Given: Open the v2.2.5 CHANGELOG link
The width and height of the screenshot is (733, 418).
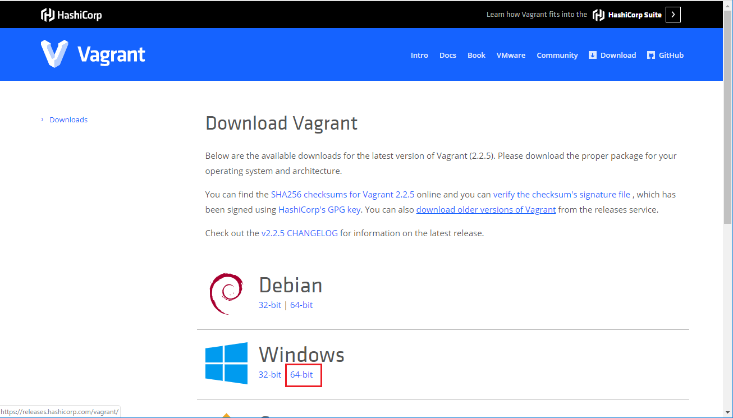Looking at the screenshot, I should [x=300, y=233].
